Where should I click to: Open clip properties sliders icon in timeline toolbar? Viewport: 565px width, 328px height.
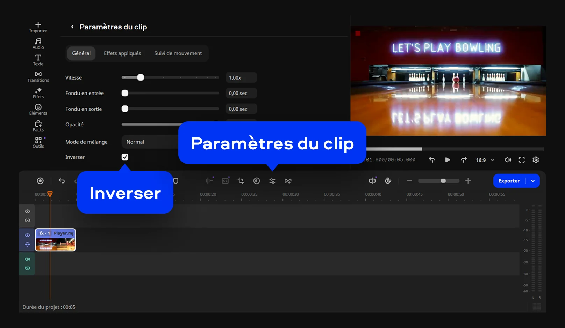coord(272,181)
